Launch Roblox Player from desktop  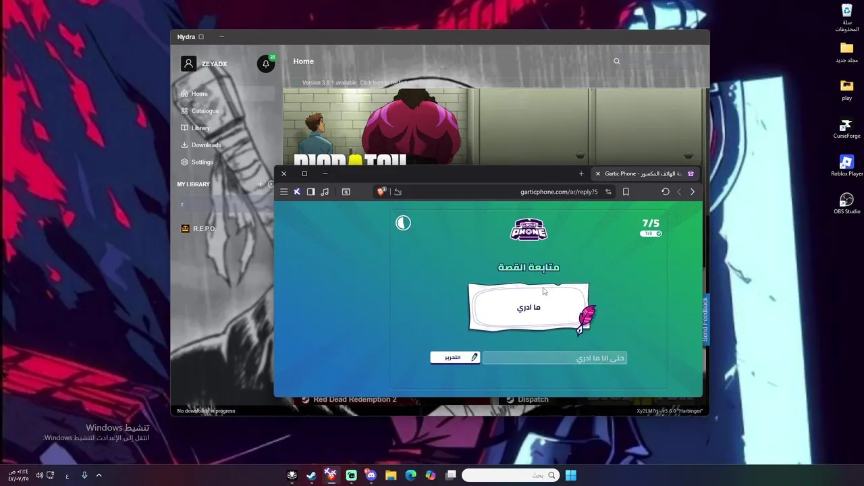pyautogui.click(x=846, y=166)
